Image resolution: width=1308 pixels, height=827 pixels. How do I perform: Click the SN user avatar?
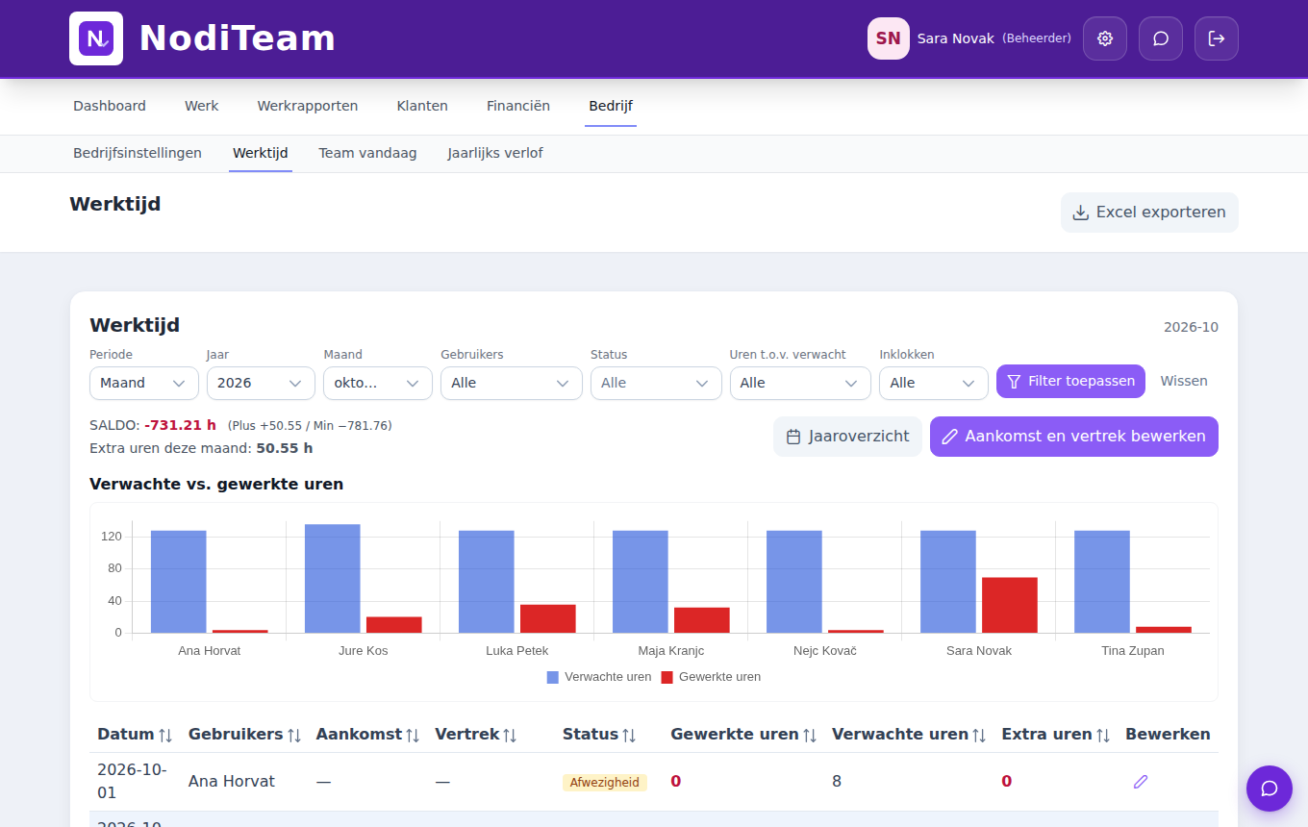[x=889, y=38]
